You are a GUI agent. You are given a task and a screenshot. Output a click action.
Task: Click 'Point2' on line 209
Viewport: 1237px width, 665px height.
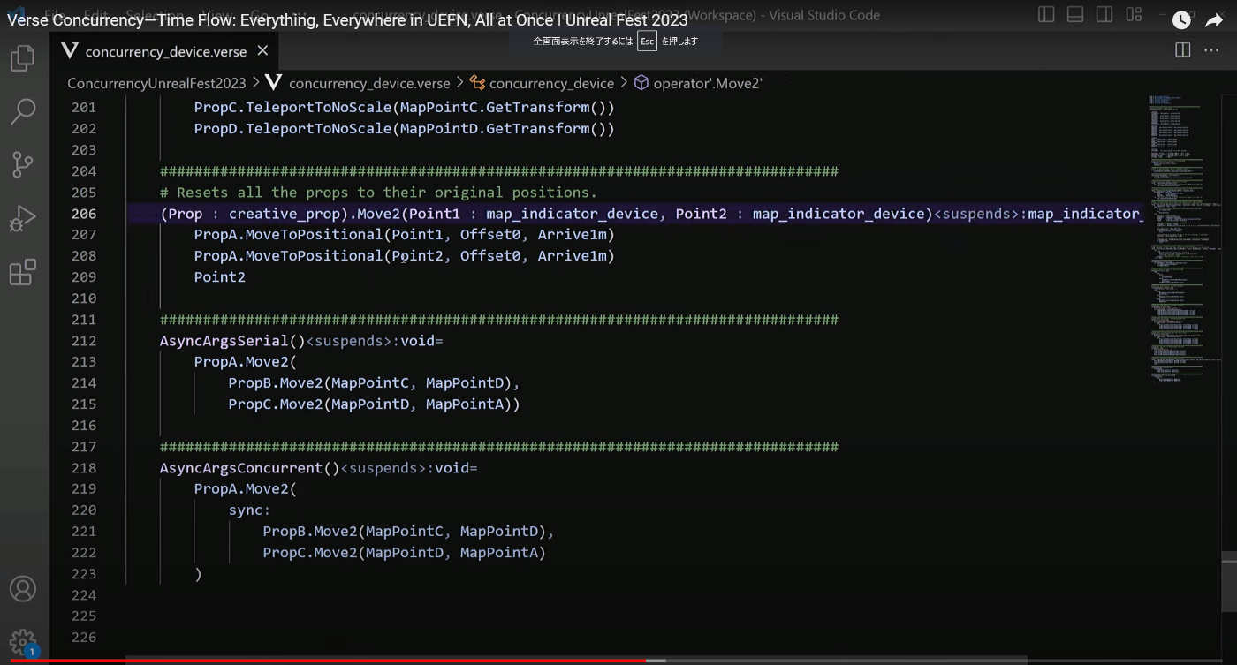tap(220, 277)
